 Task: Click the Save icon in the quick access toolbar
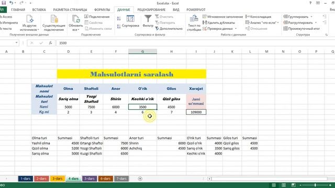click(4, 3)
